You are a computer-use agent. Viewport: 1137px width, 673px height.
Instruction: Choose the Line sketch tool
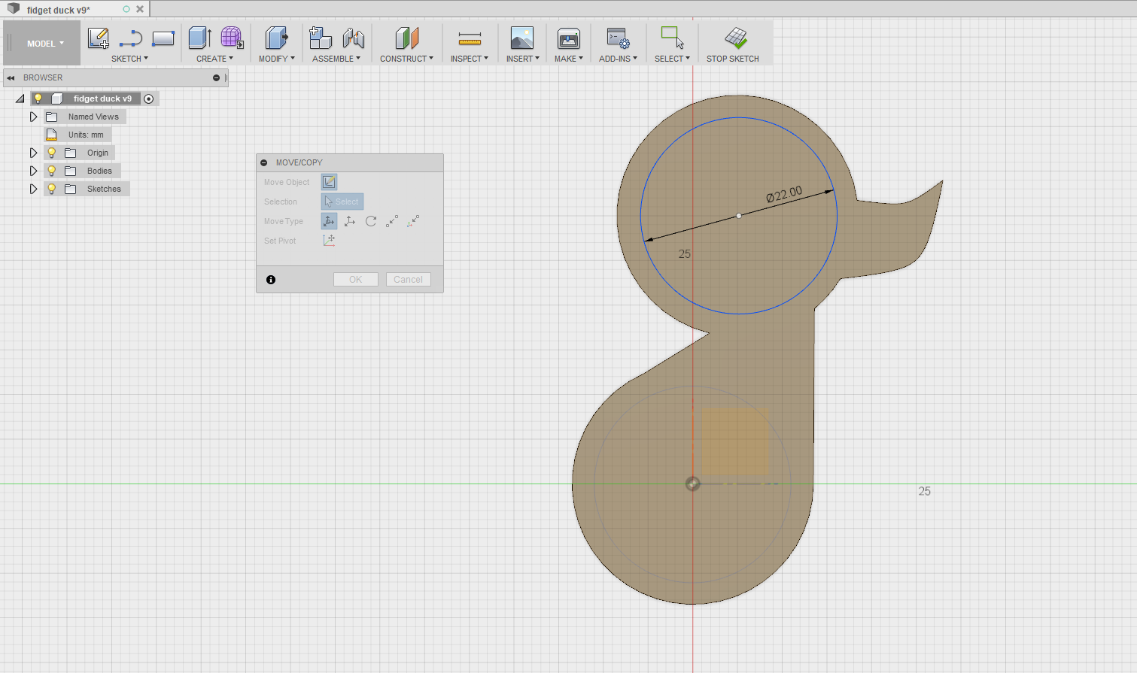click(131, 38)
